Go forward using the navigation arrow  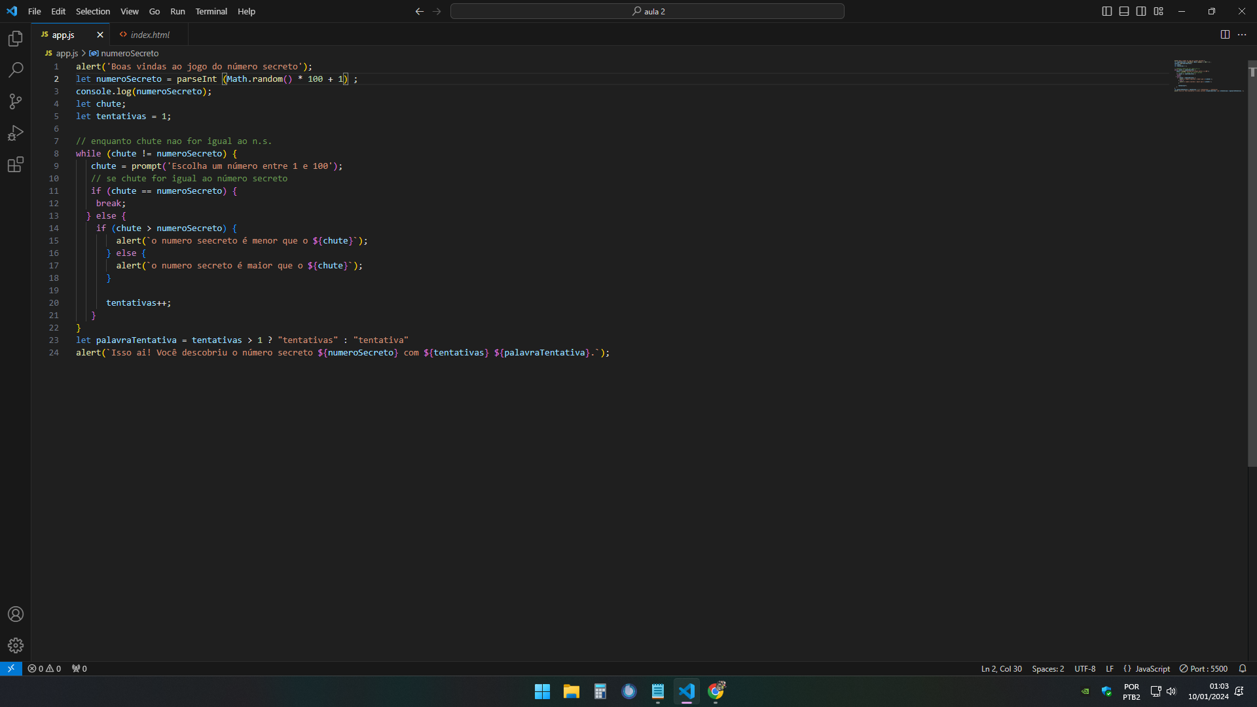pyautogui.click(x=437, y=11)
